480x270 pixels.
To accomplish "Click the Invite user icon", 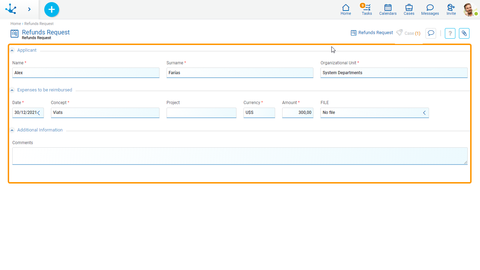I will click(451, 9).
